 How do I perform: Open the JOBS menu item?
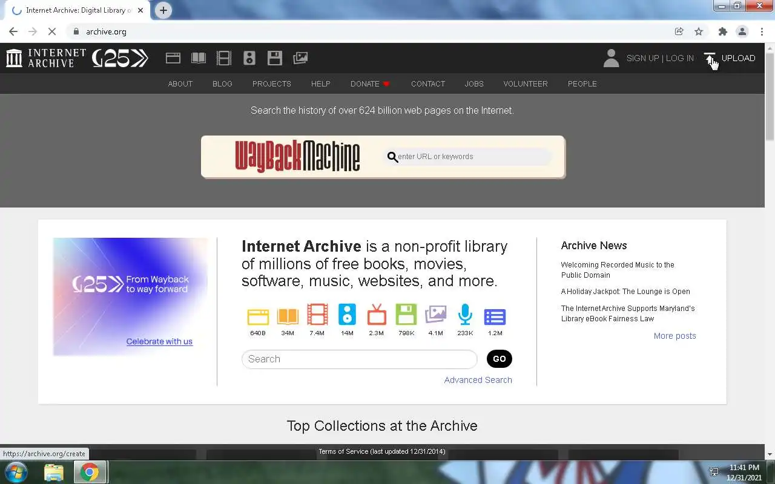[474, 83]
